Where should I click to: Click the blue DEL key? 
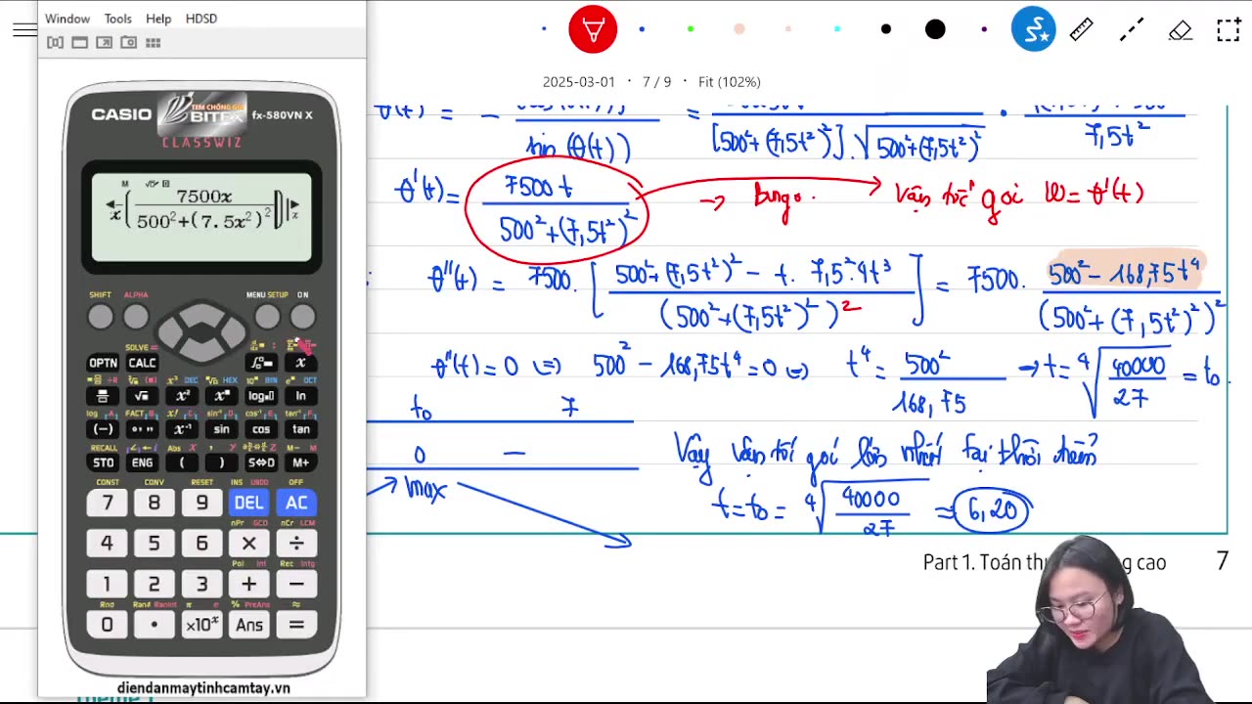[x=248, y=503]
